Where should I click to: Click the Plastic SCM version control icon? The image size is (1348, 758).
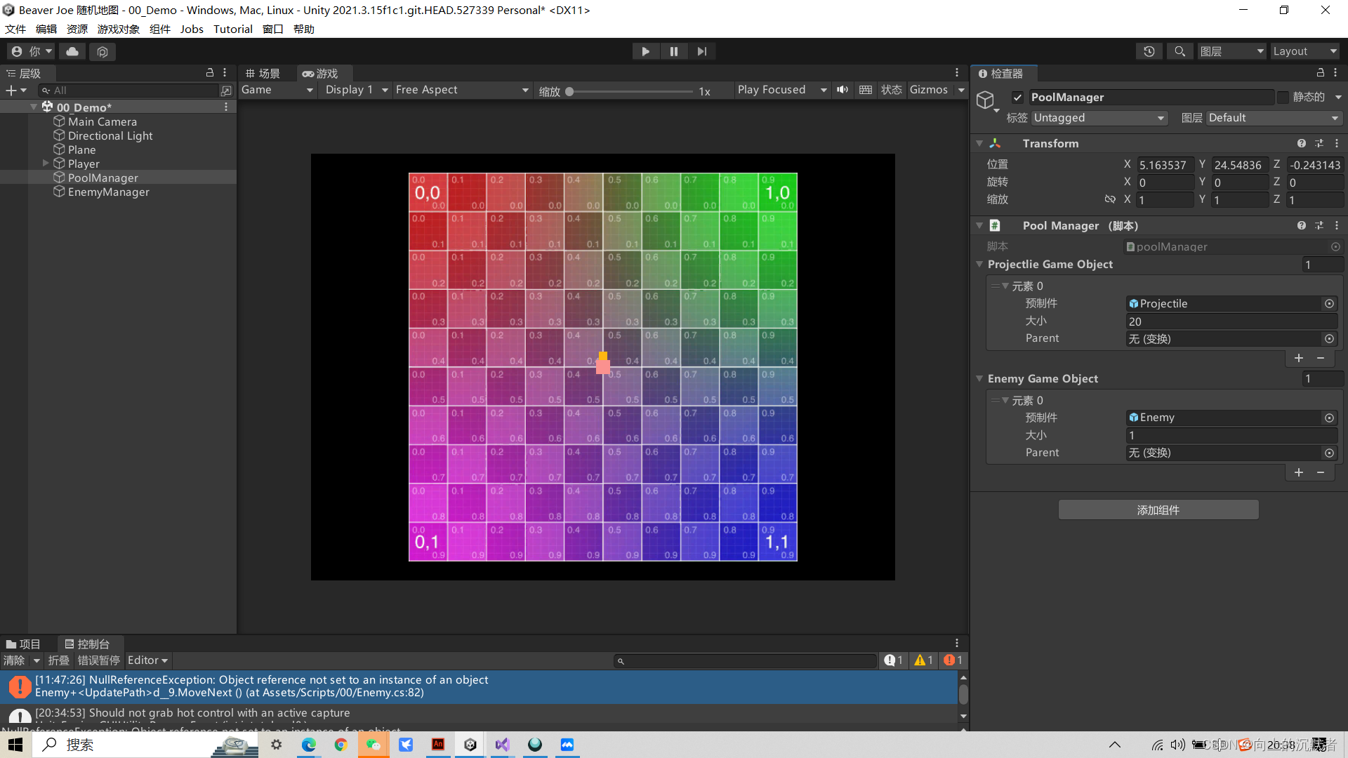pos(103,51)
